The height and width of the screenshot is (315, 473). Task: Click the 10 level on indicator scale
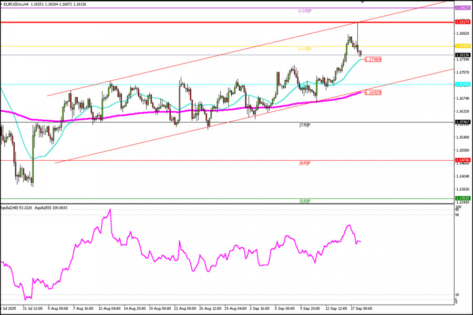coord(457,295)
